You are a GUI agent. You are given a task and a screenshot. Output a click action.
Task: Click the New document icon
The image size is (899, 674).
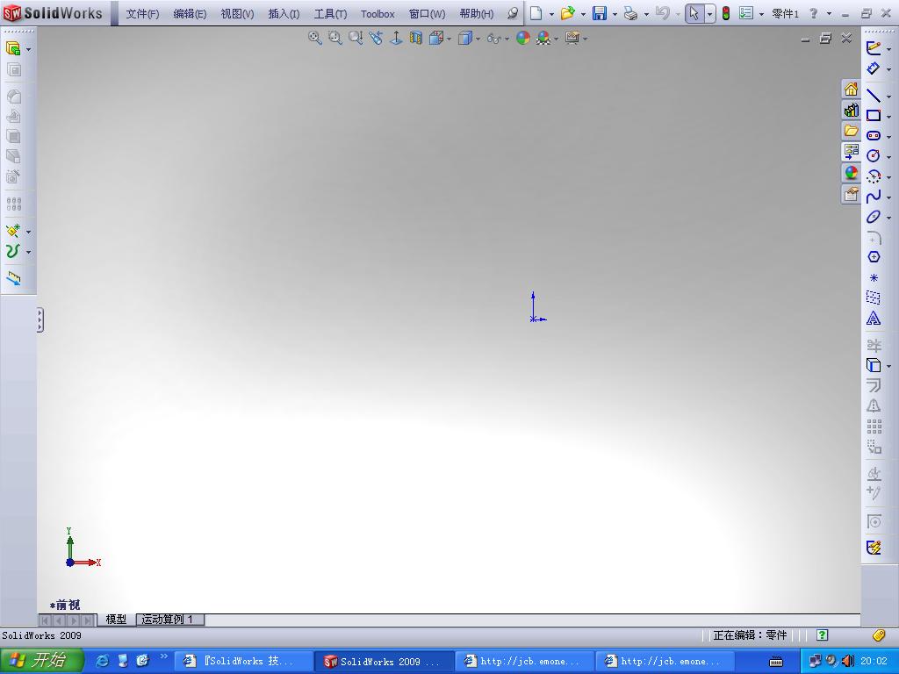(x=536, y=13)
